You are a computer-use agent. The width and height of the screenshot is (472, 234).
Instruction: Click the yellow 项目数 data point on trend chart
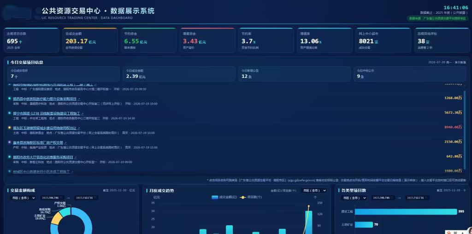(x=308, y=206)
